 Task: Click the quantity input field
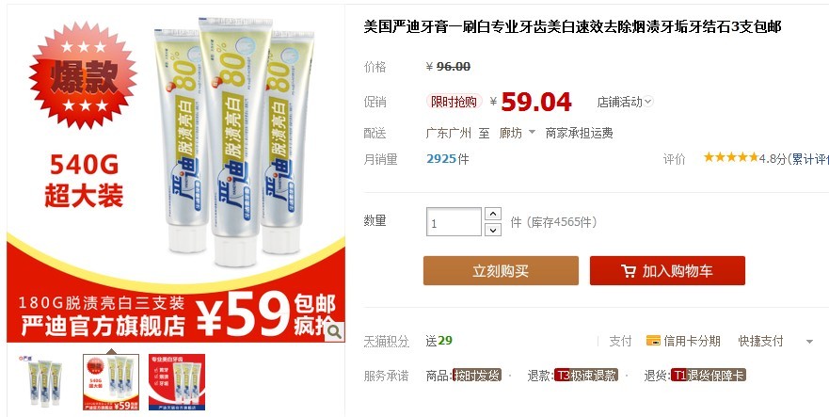coord(454,222)
